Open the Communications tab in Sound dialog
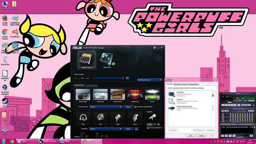This screenshot has width=256, height=144. (193, 84)
